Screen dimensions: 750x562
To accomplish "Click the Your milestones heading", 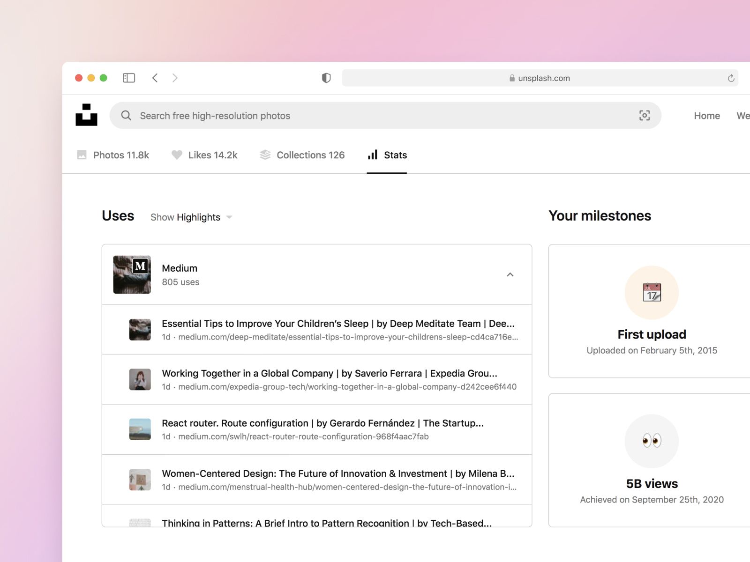I will (600, 216).
